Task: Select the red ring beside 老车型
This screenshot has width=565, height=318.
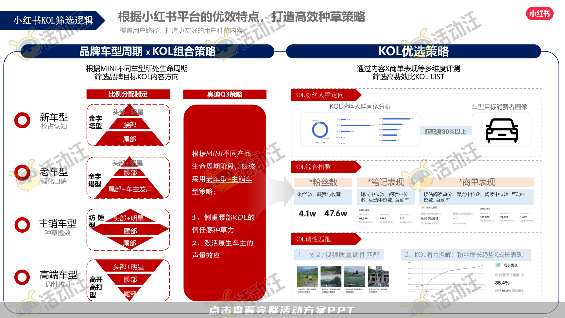Action: pyautogui.click(x=22, y=173)
